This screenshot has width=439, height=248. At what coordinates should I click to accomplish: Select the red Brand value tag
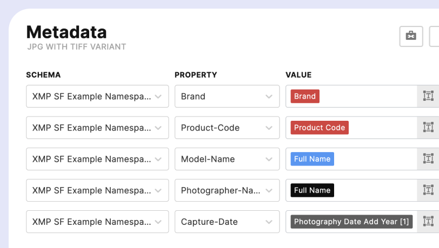(305, 97)
